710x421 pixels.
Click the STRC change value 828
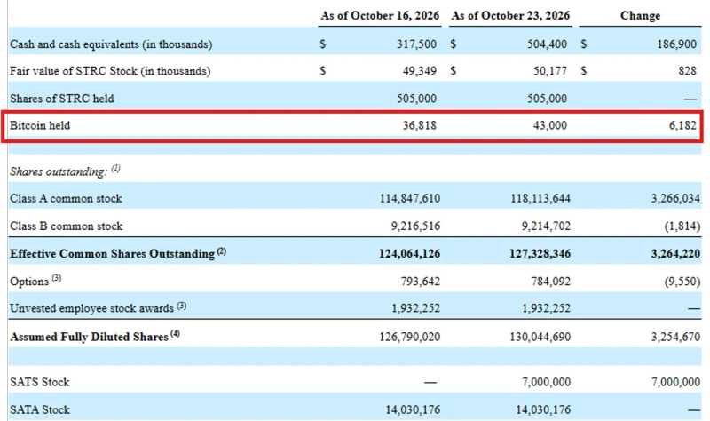point(687,71)
